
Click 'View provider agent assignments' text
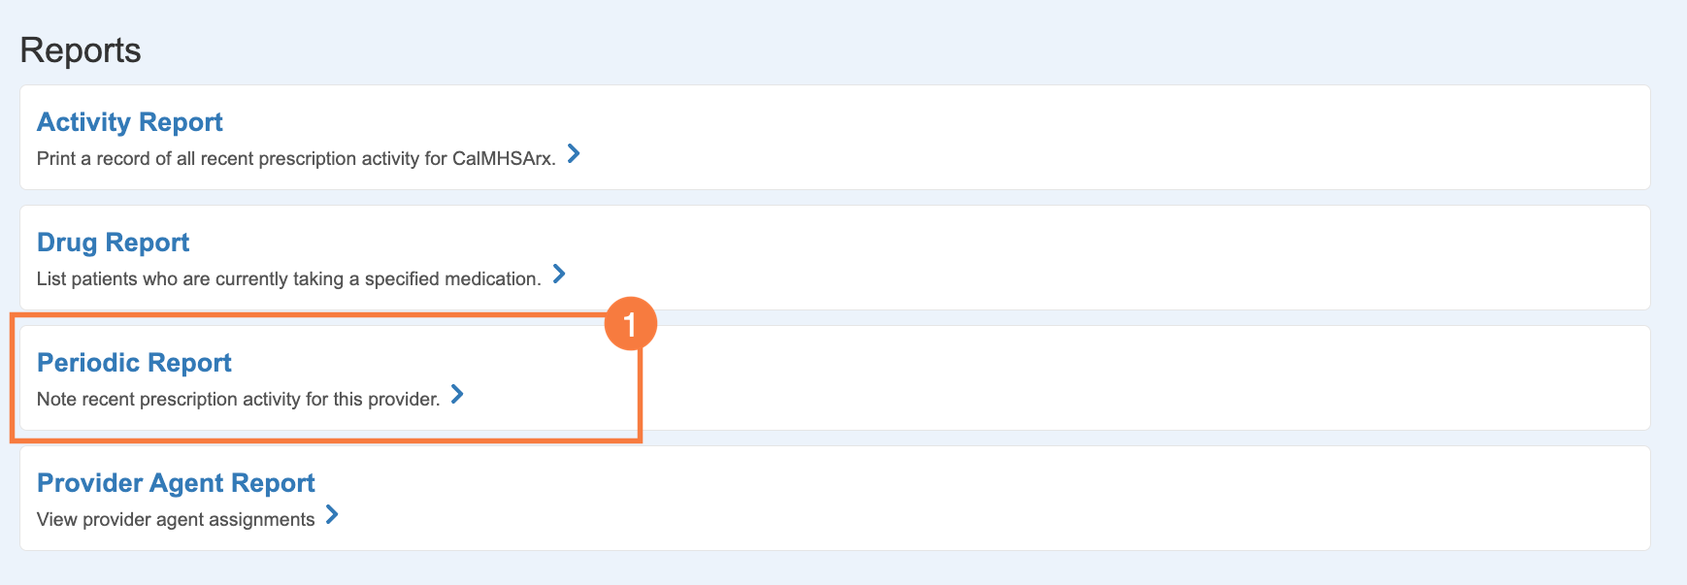click(176, 520)
